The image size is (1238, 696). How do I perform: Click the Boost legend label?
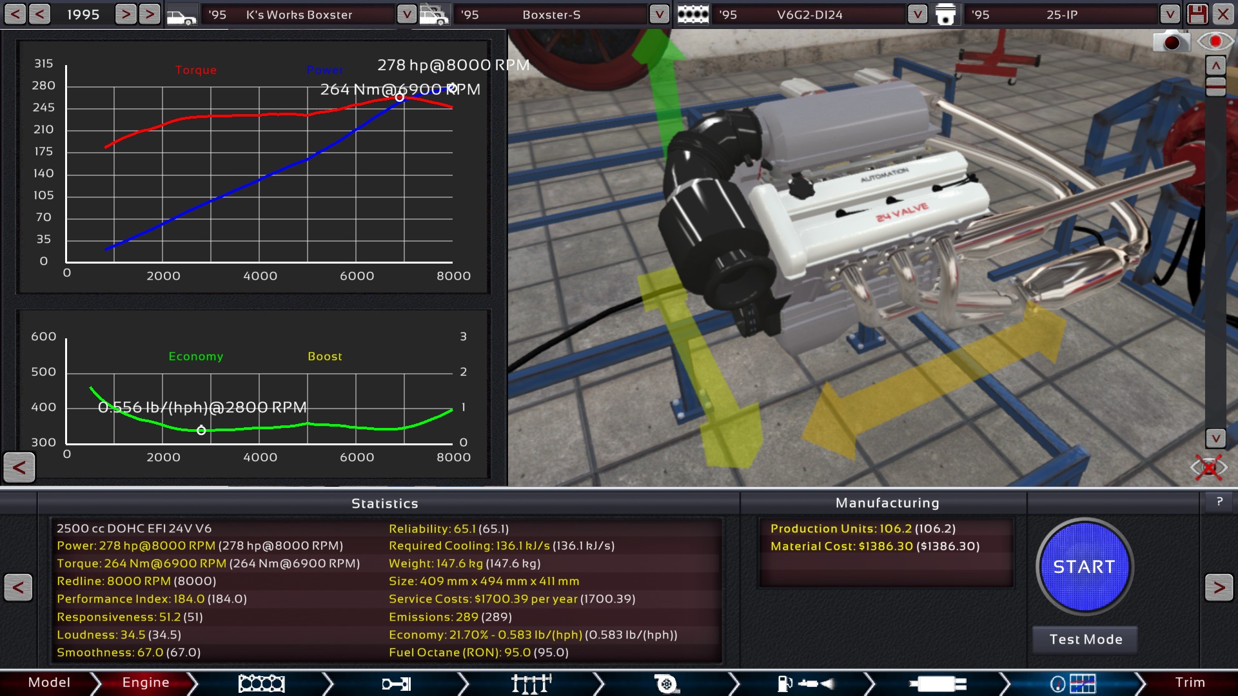coord(325,356)
